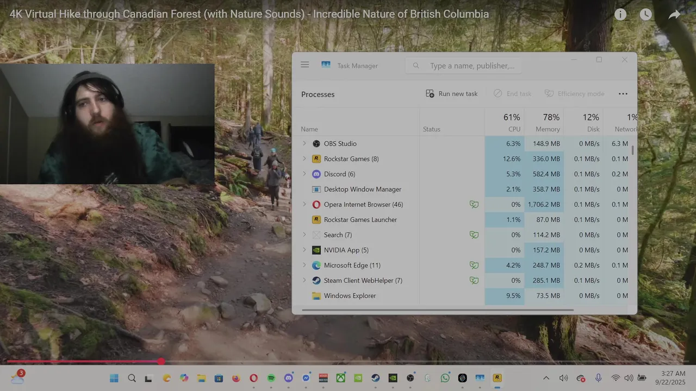Click the Task Manager vertical scrollbar
The height and width of the screenshot is (391, 696).
pos(632,150)
